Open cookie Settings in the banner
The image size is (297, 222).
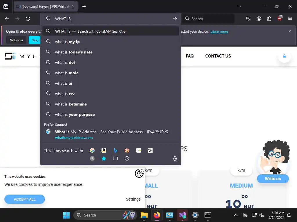[133, 199]
